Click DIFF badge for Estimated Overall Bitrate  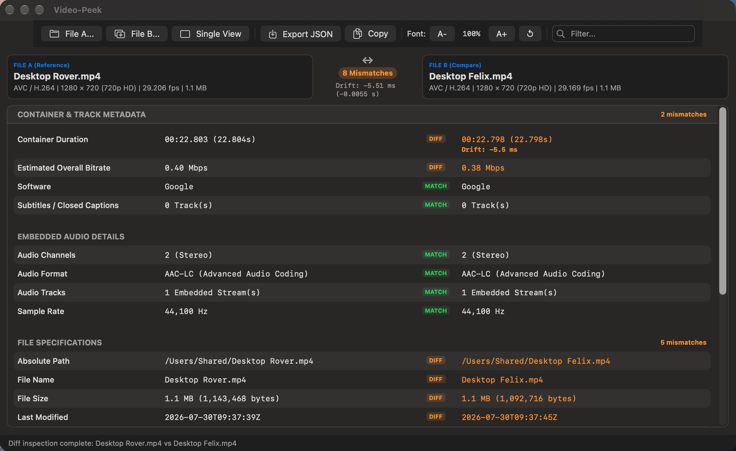[x=436, y=167]
